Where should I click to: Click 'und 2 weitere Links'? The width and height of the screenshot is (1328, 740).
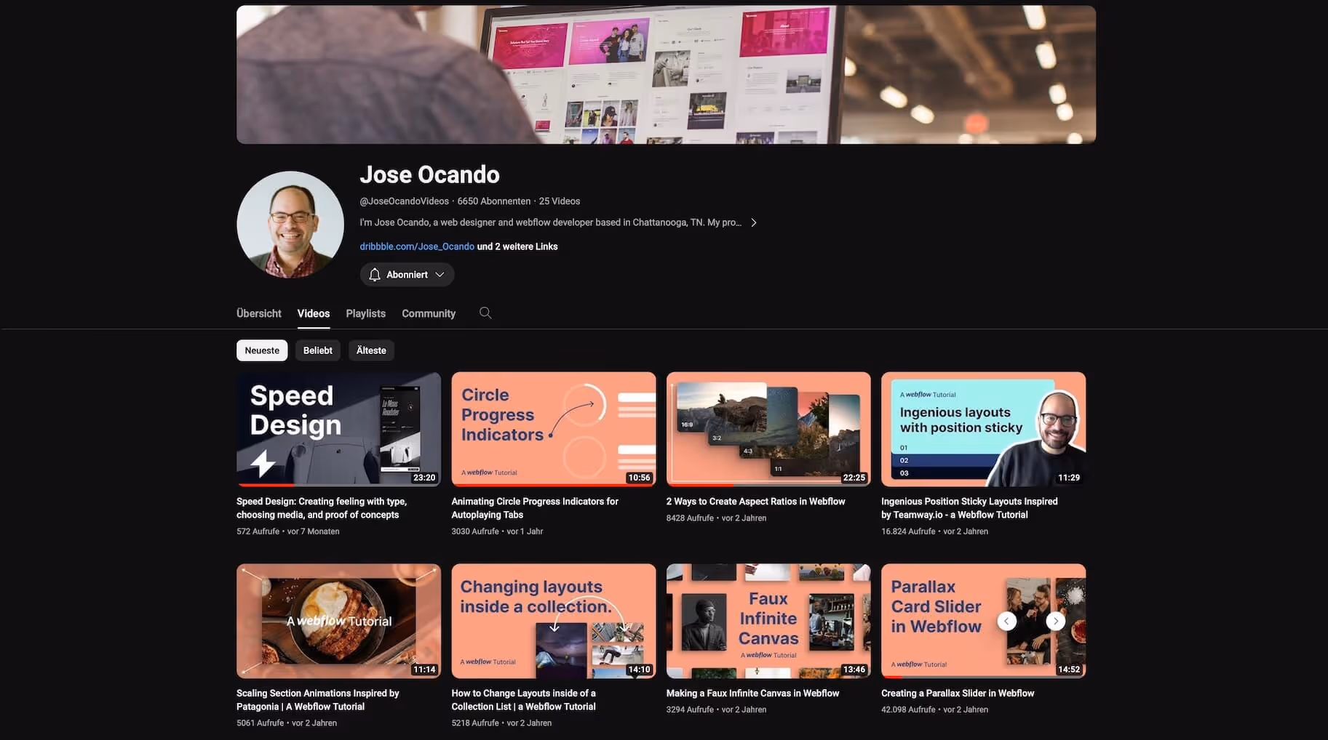pos(517,246)
